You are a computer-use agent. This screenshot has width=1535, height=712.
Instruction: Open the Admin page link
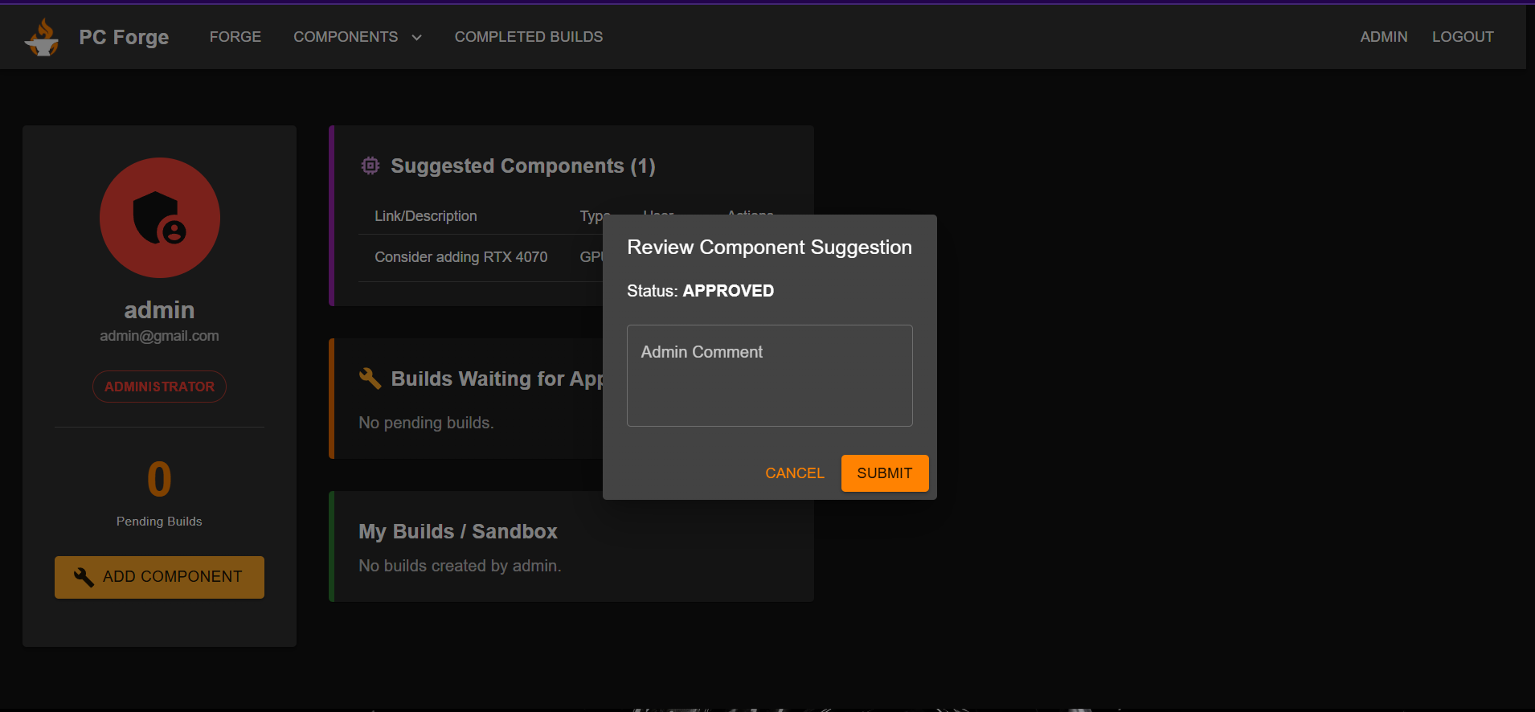pyautogui.click(x=1383, y=37)
